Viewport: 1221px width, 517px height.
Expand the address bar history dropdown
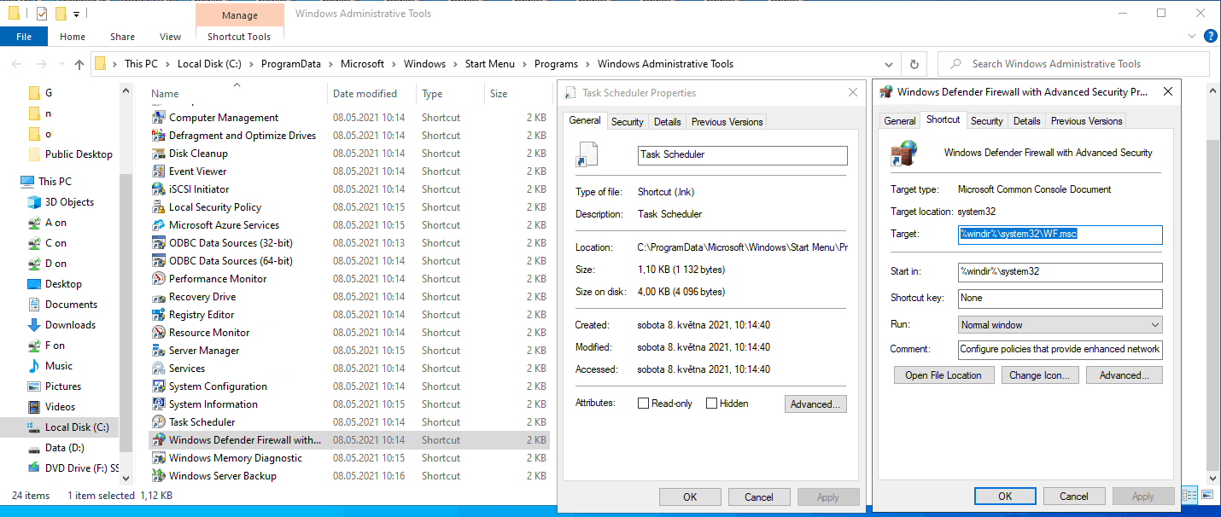pos(891,64)
